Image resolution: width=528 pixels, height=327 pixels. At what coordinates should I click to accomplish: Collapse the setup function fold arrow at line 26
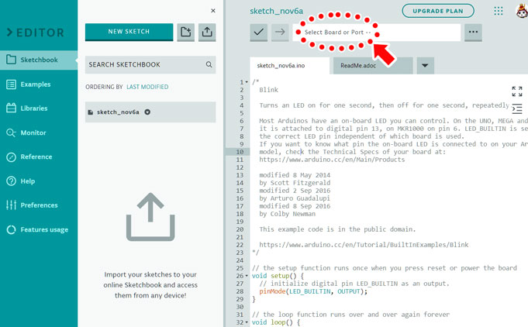click(247, 276)
